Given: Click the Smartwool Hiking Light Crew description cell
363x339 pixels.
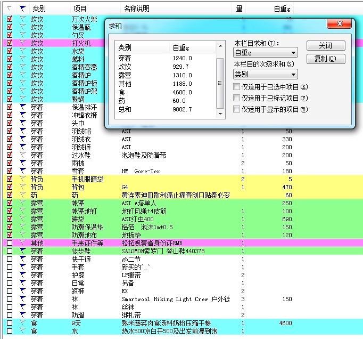Looking at the screenshot, I should pyautogui.click(x=176, y=299).
